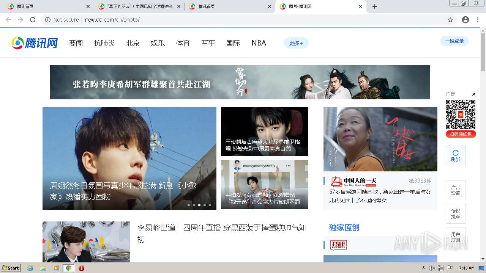The image size is (486, 273).
Task: Open a new browser tab with plus
Action: pos(375,6)
